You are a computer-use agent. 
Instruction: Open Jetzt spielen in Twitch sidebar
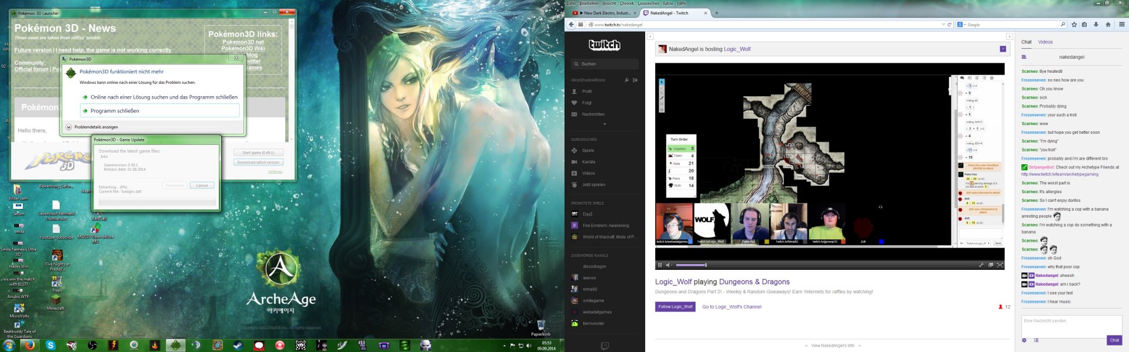(593, 185)
